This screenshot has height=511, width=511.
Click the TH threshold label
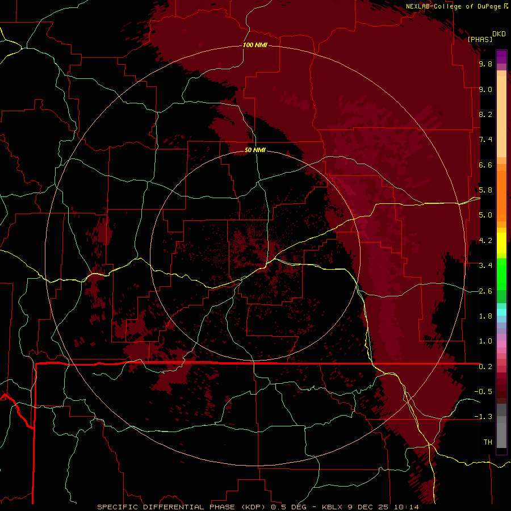(488, 442)
